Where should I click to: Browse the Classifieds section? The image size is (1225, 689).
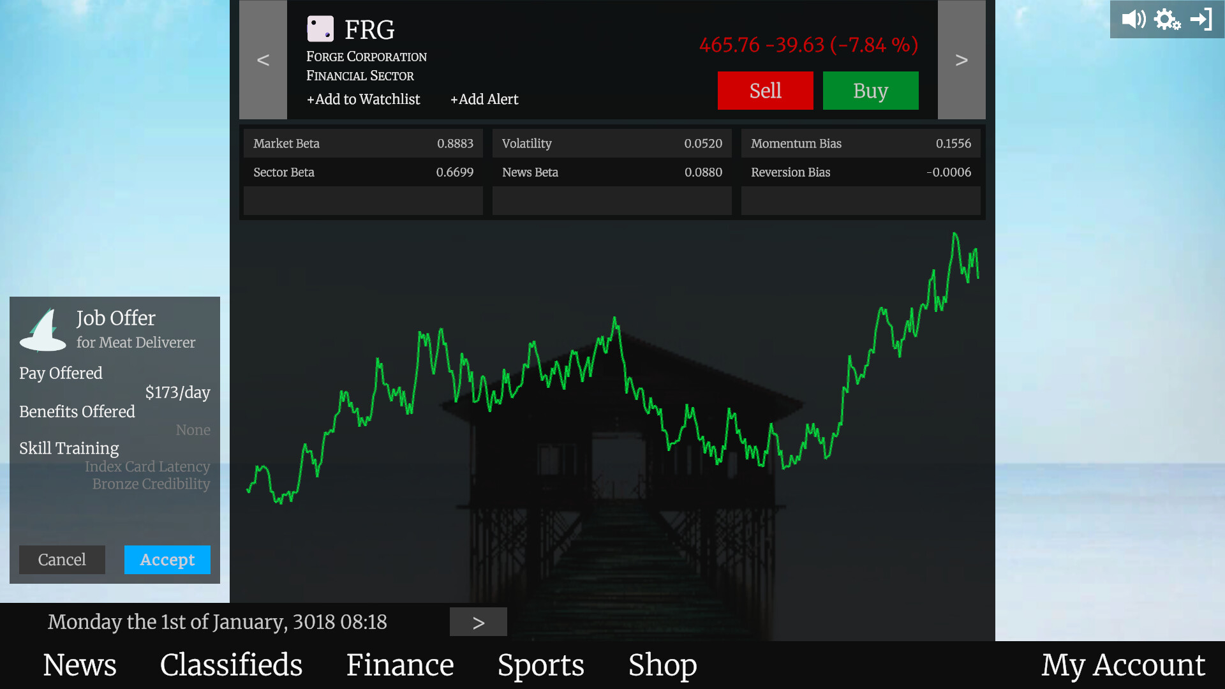coord(231,665)
